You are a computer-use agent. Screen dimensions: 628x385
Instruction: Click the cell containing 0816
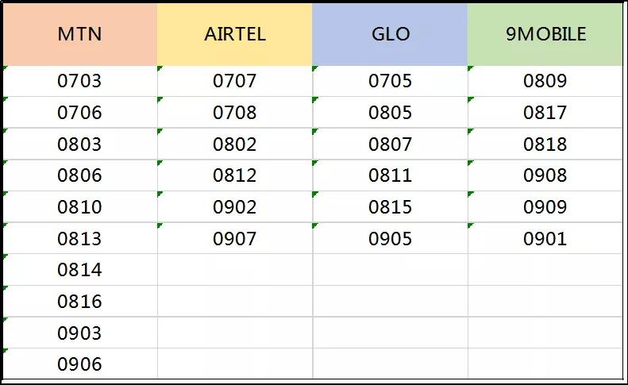click(79, 302)
